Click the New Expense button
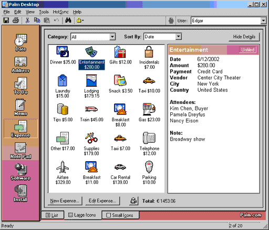Screen dimensions: 269x230 pos(65,201)
